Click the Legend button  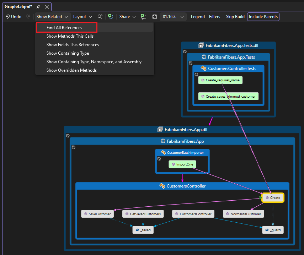198,16
